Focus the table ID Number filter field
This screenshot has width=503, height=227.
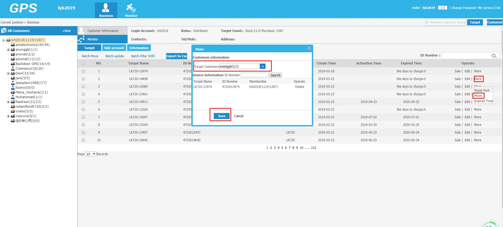466,56
